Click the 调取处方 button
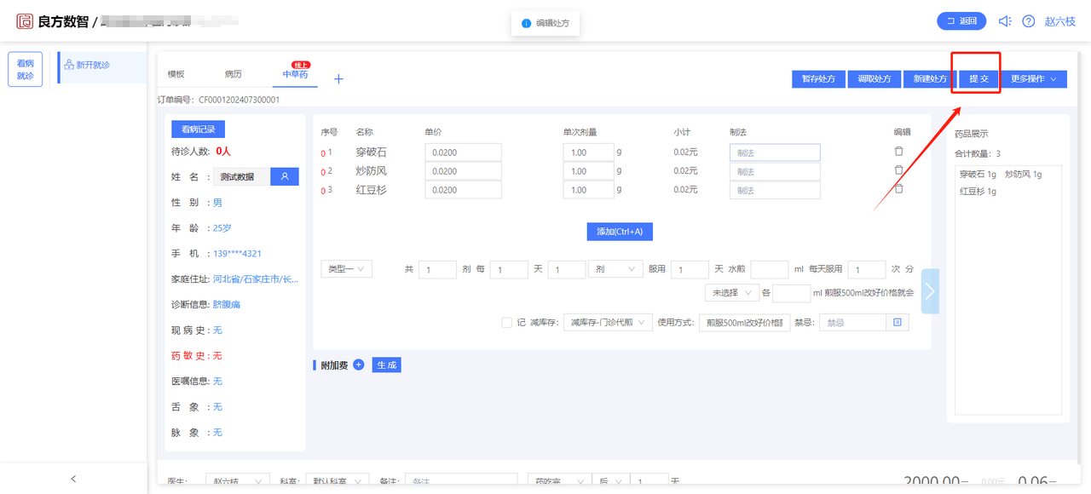 874,78
